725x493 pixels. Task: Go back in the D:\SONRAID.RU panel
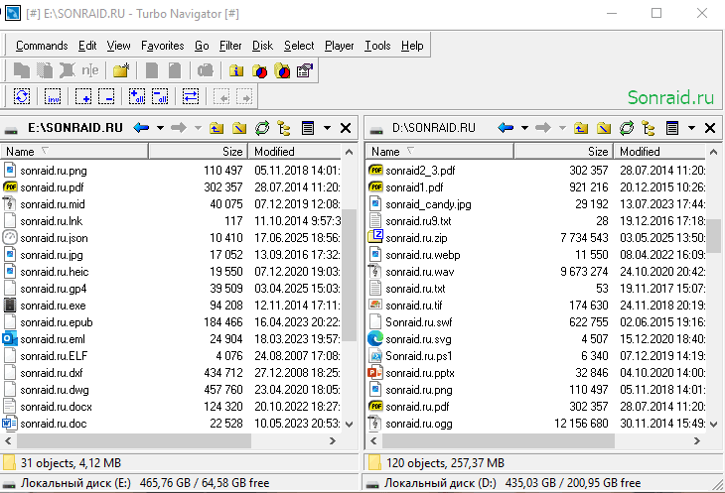(x=506, y=127)
